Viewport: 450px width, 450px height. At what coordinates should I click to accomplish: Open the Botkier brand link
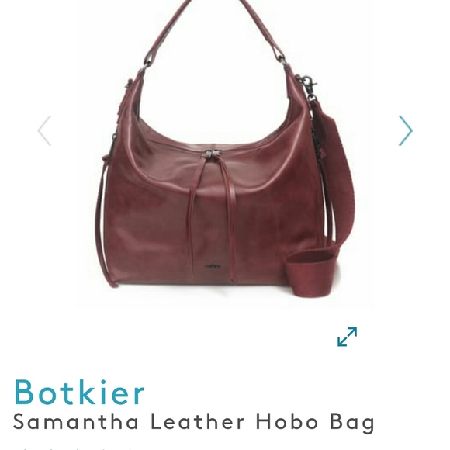[79, 392]
